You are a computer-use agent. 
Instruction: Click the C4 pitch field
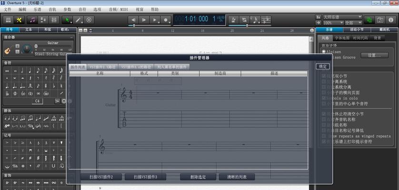point(38,101)
